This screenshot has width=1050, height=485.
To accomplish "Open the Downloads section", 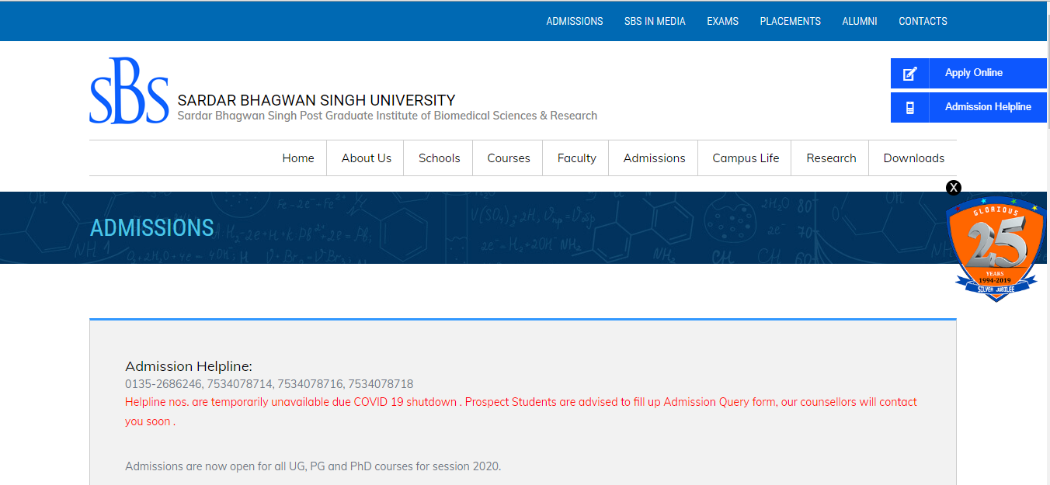I will click(913, 158).
